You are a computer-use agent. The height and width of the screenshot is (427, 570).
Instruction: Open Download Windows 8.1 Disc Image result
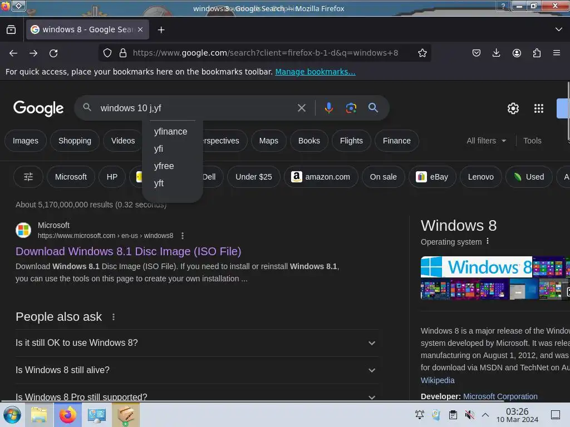[x=129, y=251]
